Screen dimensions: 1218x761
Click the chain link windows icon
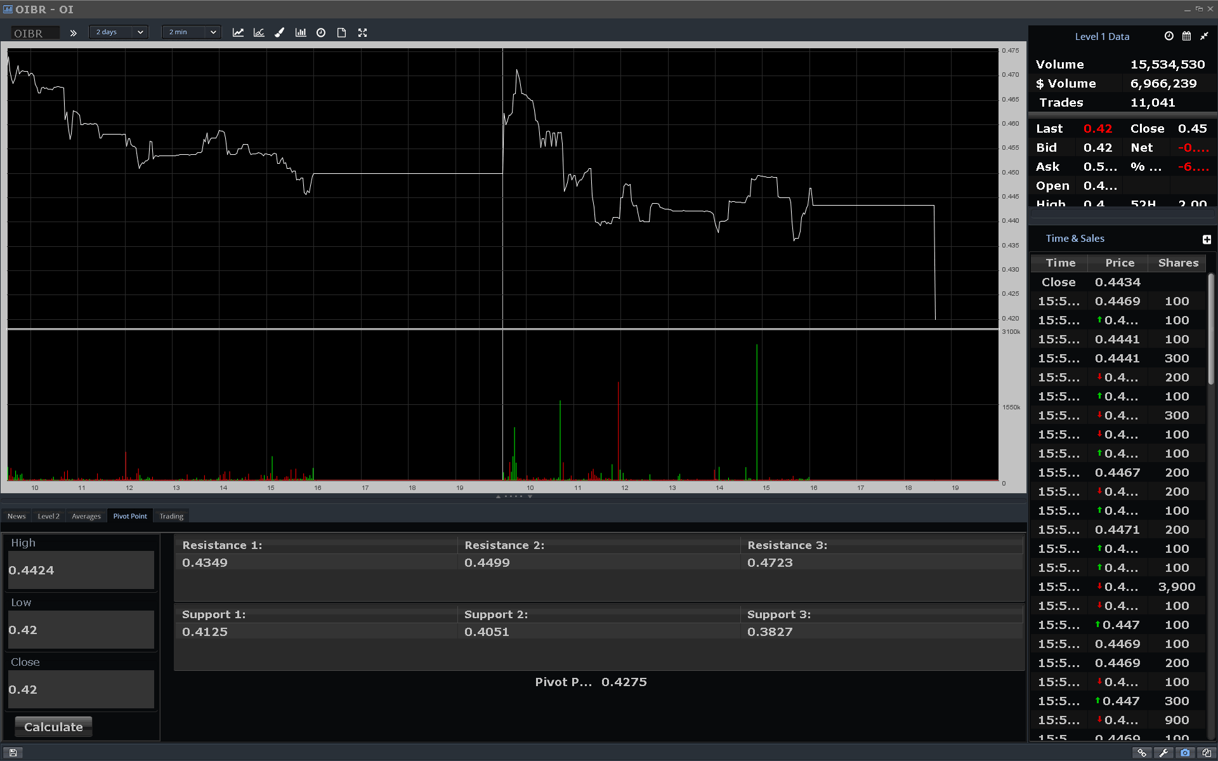click(1142, 753)
